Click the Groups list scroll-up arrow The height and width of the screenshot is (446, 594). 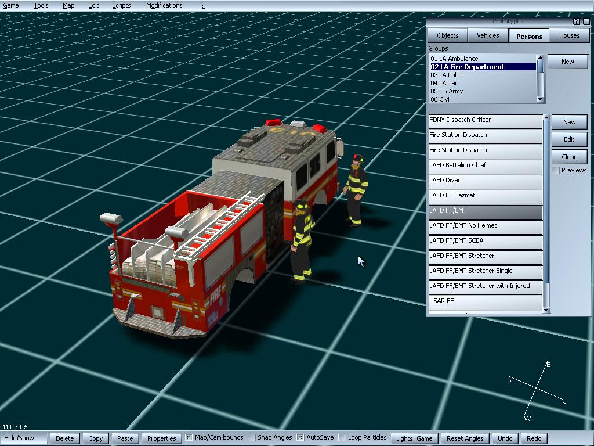pyautogui.click(x=541, y=57)
